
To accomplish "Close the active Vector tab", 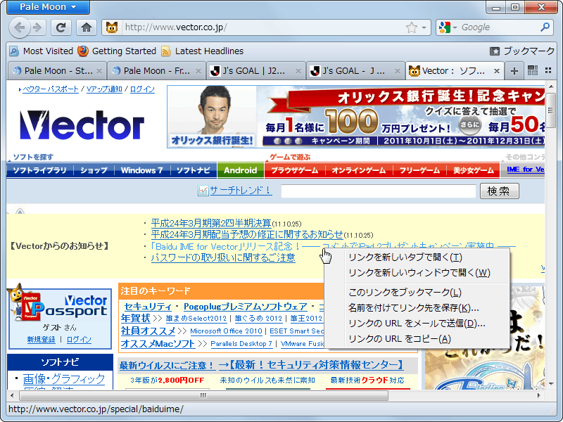I will coord(497,71).
